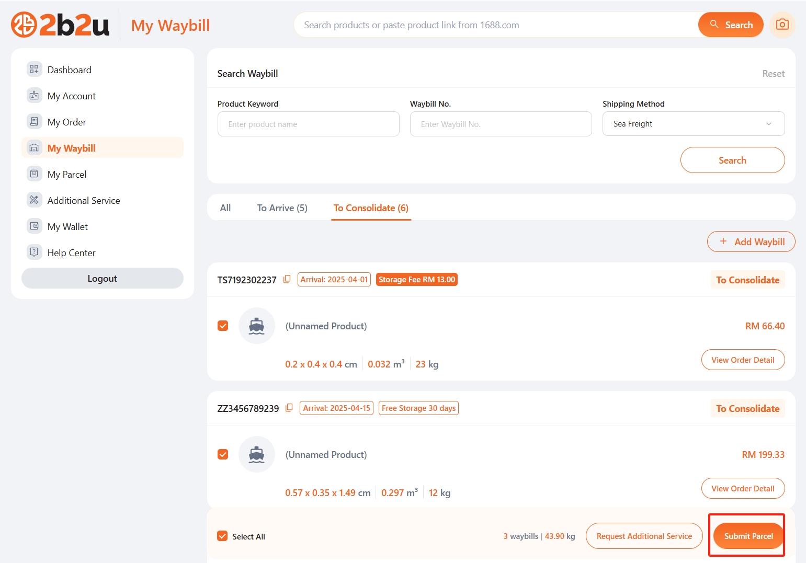Click Reset in Search Waybill
This screenshot has height=563, width=806.
click(773, 74)
